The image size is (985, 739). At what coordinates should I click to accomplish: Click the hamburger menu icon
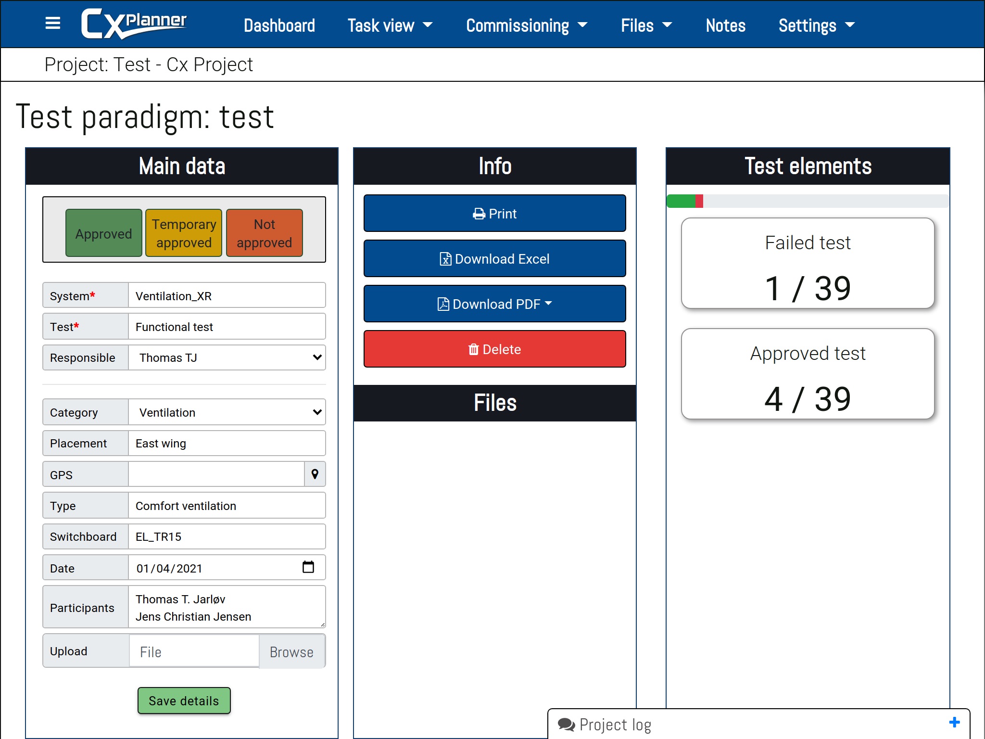pos(52,23)
